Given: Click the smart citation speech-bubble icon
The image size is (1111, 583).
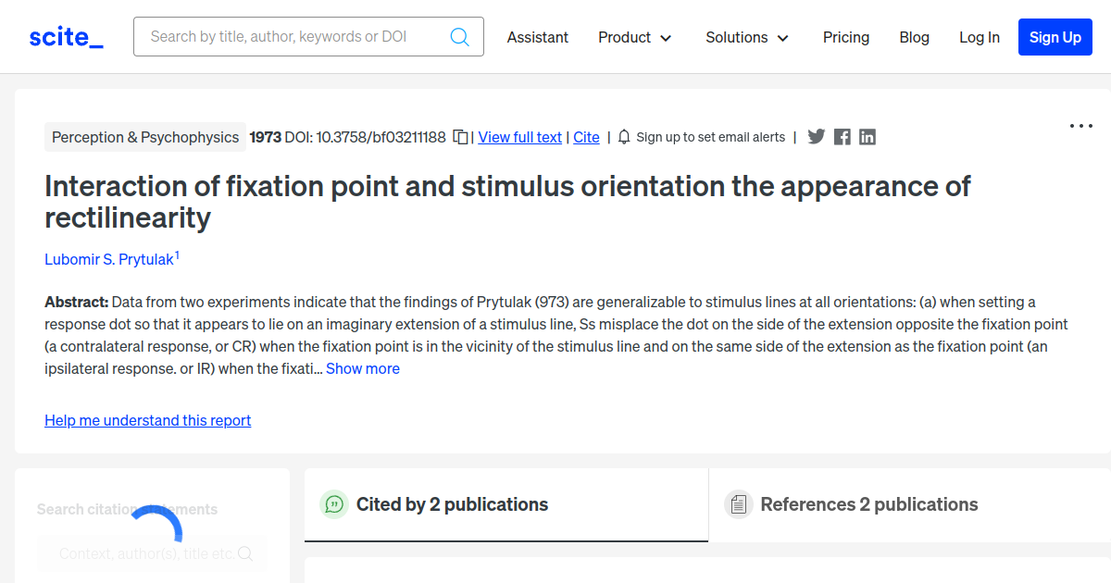Looking at the screenshot, I should [333, 504].
